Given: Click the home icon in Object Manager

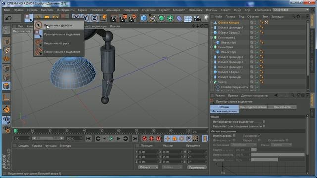Looking at the screenshot, I should click(298, 16).
